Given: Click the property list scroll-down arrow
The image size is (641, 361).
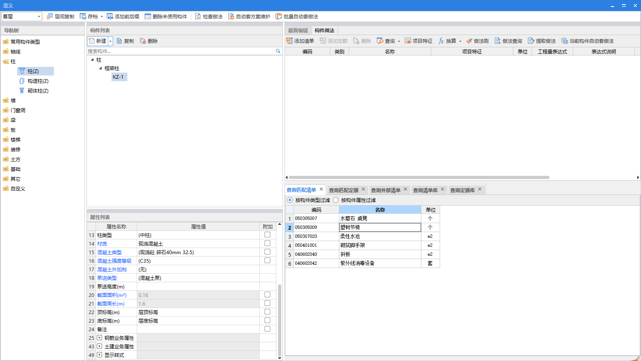Looking at the screenshot, I should click(x=280, y=358).
